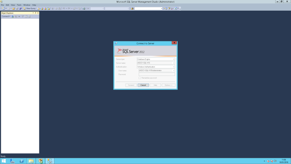Click the Connect button in dialog
The height and width of the screenshot is (164, 291).
pos(131,85)
